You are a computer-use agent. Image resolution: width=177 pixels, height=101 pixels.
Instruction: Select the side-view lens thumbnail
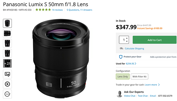click(7, 33)
